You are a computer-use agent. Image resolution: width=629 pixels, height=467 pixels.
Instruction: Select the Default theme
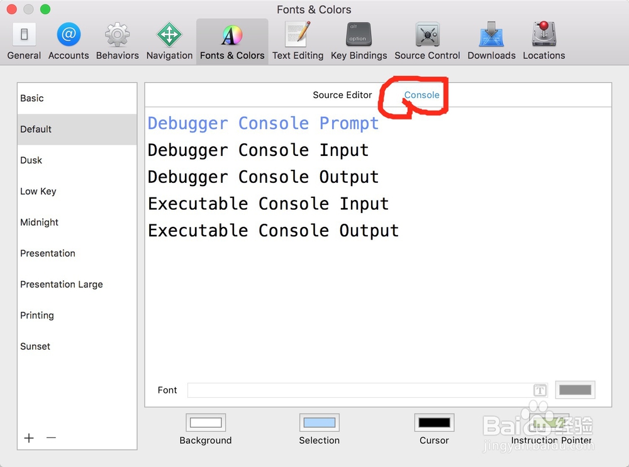click(x=77, y=129)
